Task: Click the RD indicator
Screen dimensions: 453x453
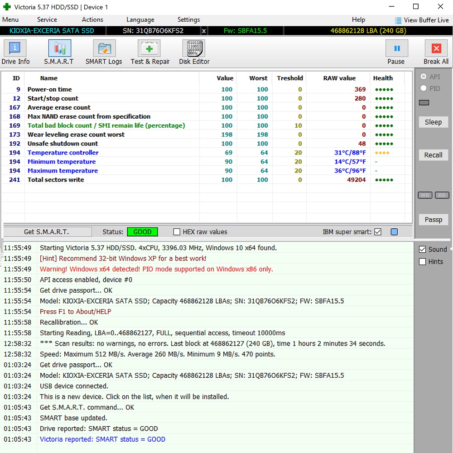Action: tap(442, 195)
